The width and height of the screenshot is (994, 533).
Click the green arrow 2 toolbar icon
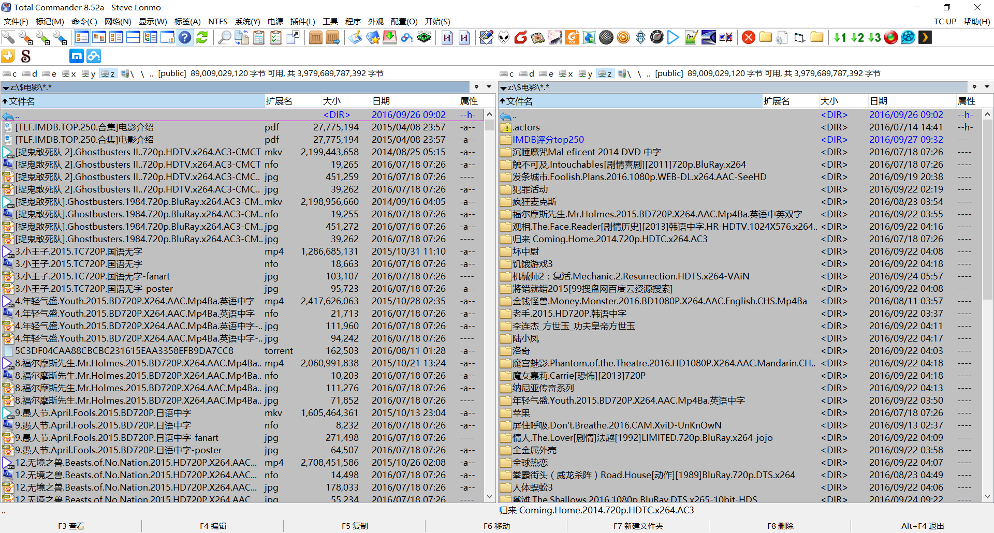(857, 37)
